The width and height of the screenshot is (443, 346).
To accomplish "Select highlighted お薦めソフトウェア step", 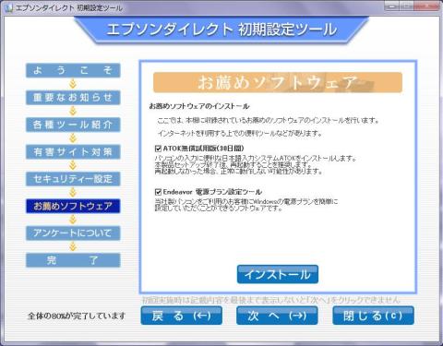I will click(73, 206).
